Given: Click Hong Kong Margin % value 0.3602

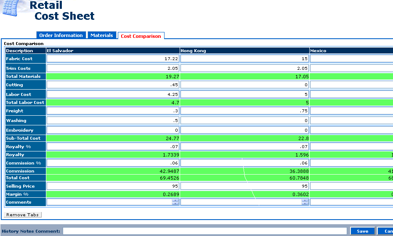Looking at the screenshot, I should coord(300,194).
